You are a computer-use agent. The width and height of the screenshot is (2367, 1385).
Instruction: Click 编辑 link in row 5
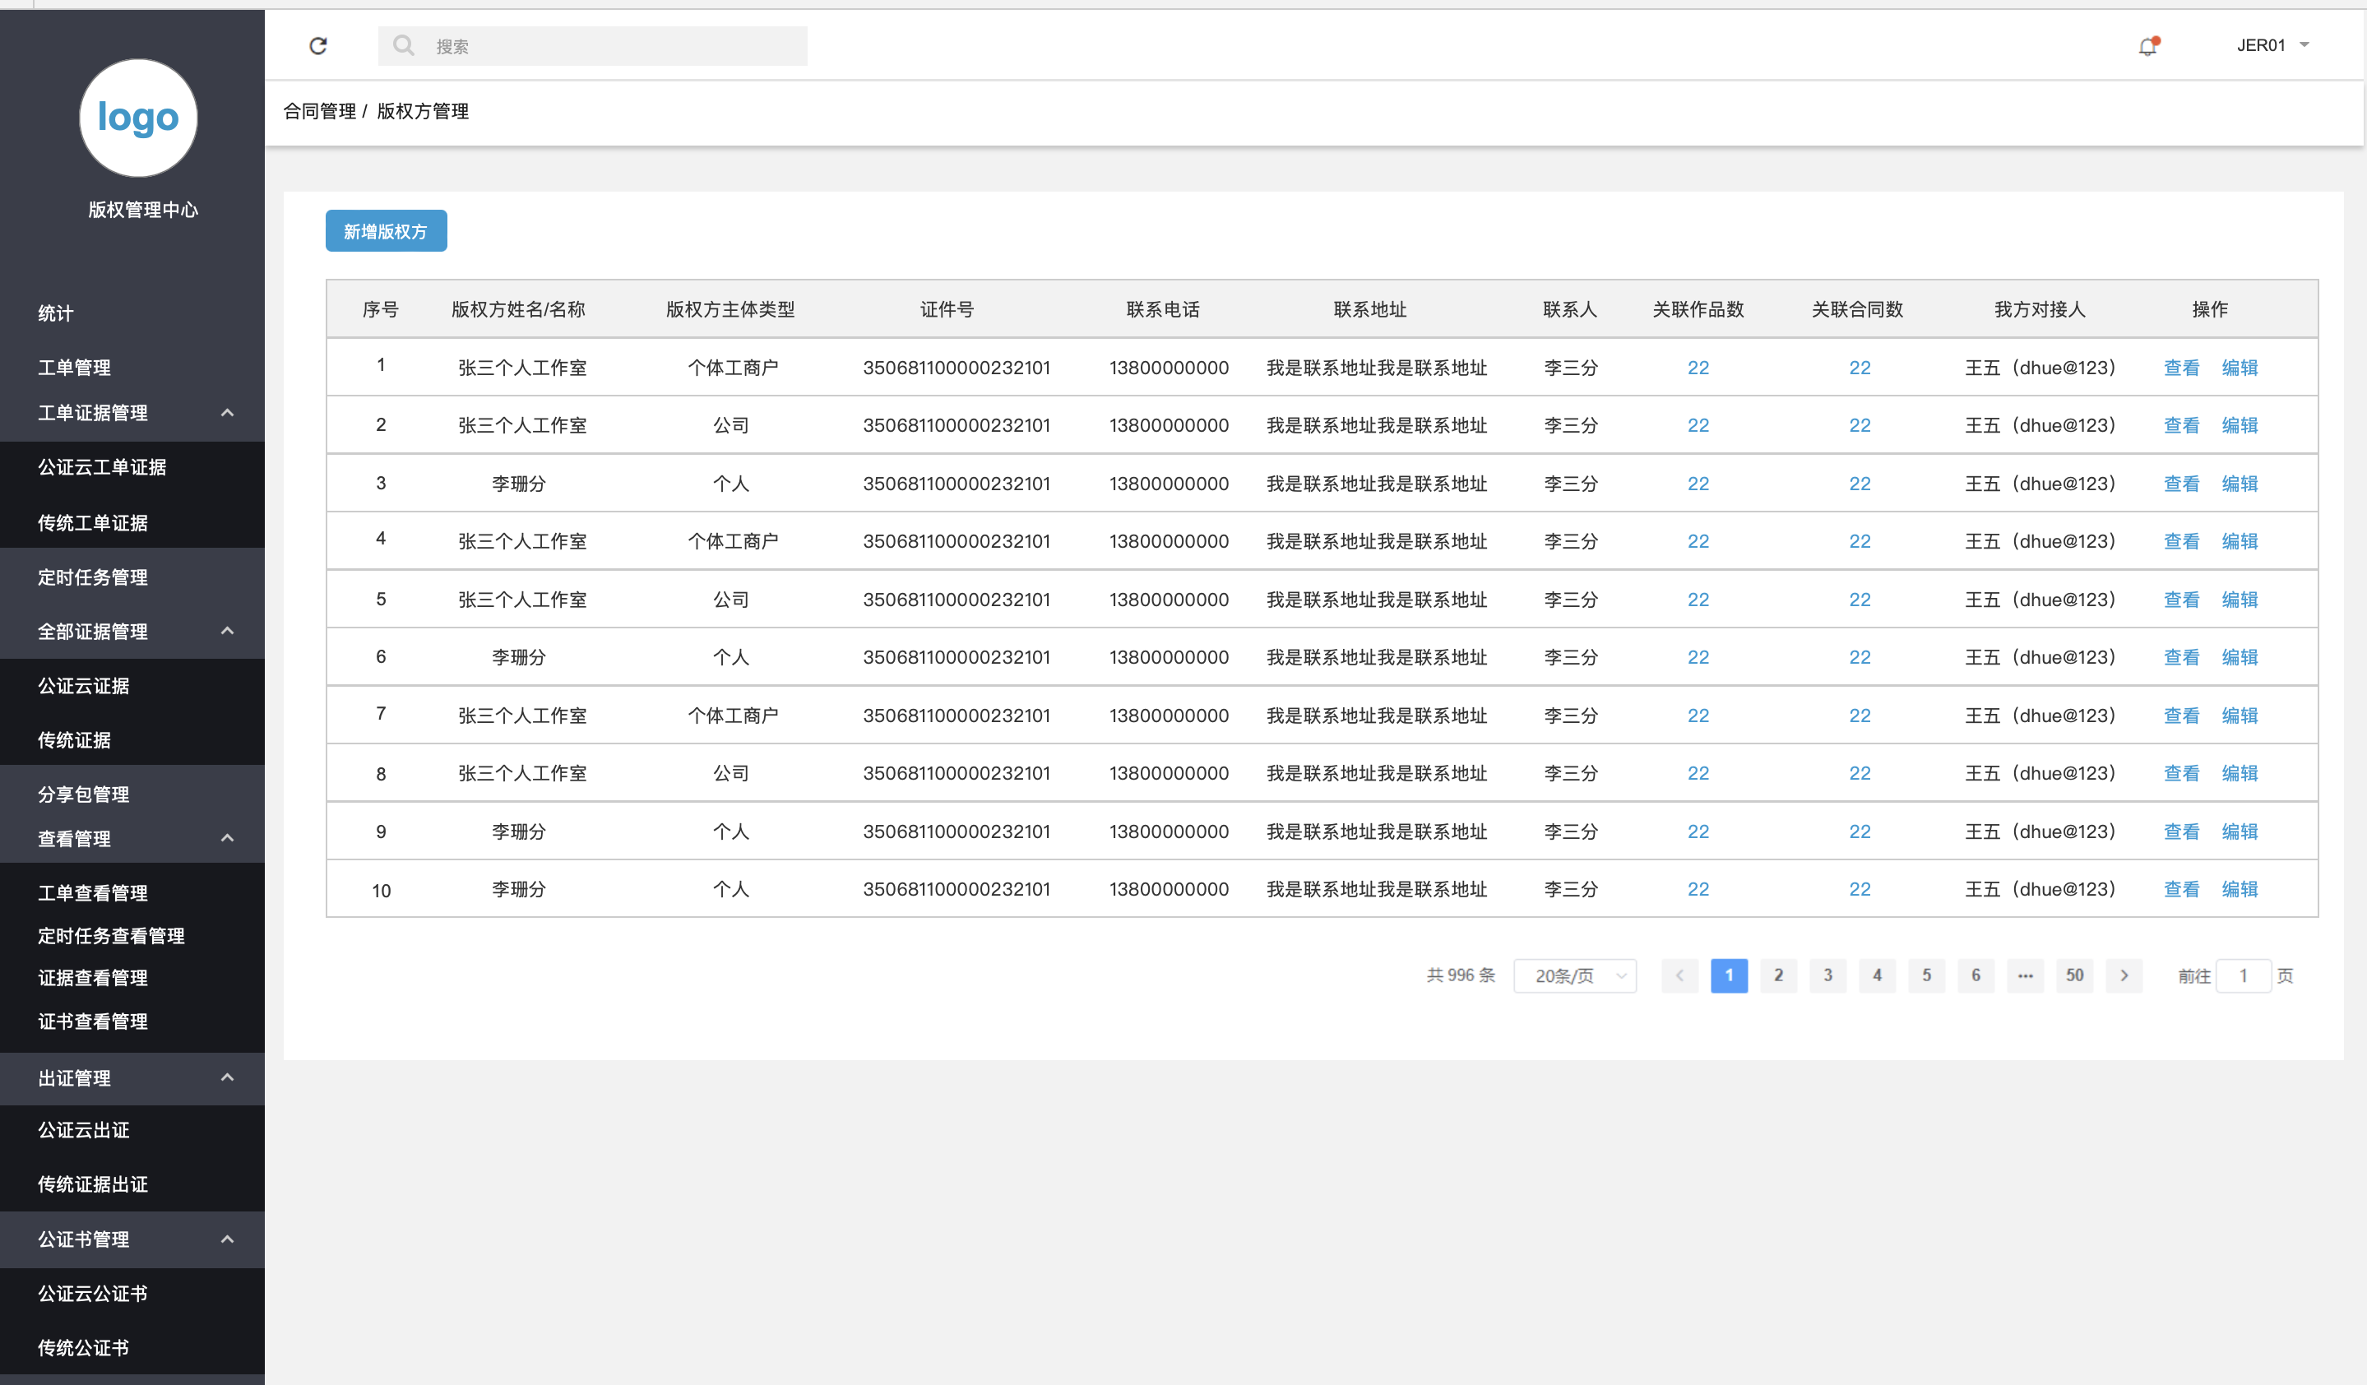[x=2240, y=599]
